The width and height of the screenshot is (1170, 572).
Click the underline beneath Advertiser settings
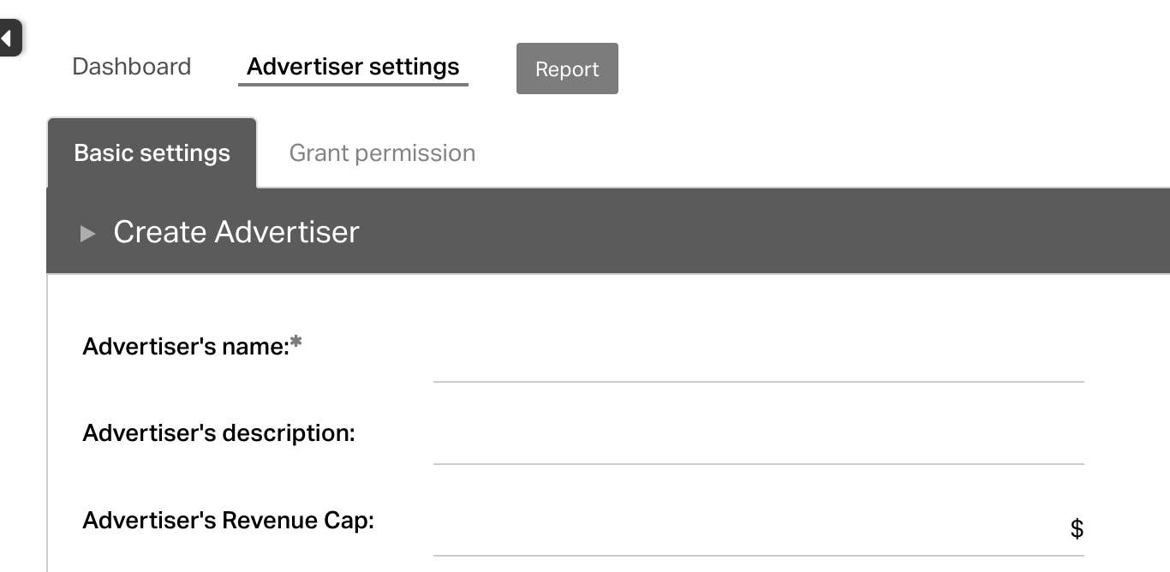click(x=353, y=85)
